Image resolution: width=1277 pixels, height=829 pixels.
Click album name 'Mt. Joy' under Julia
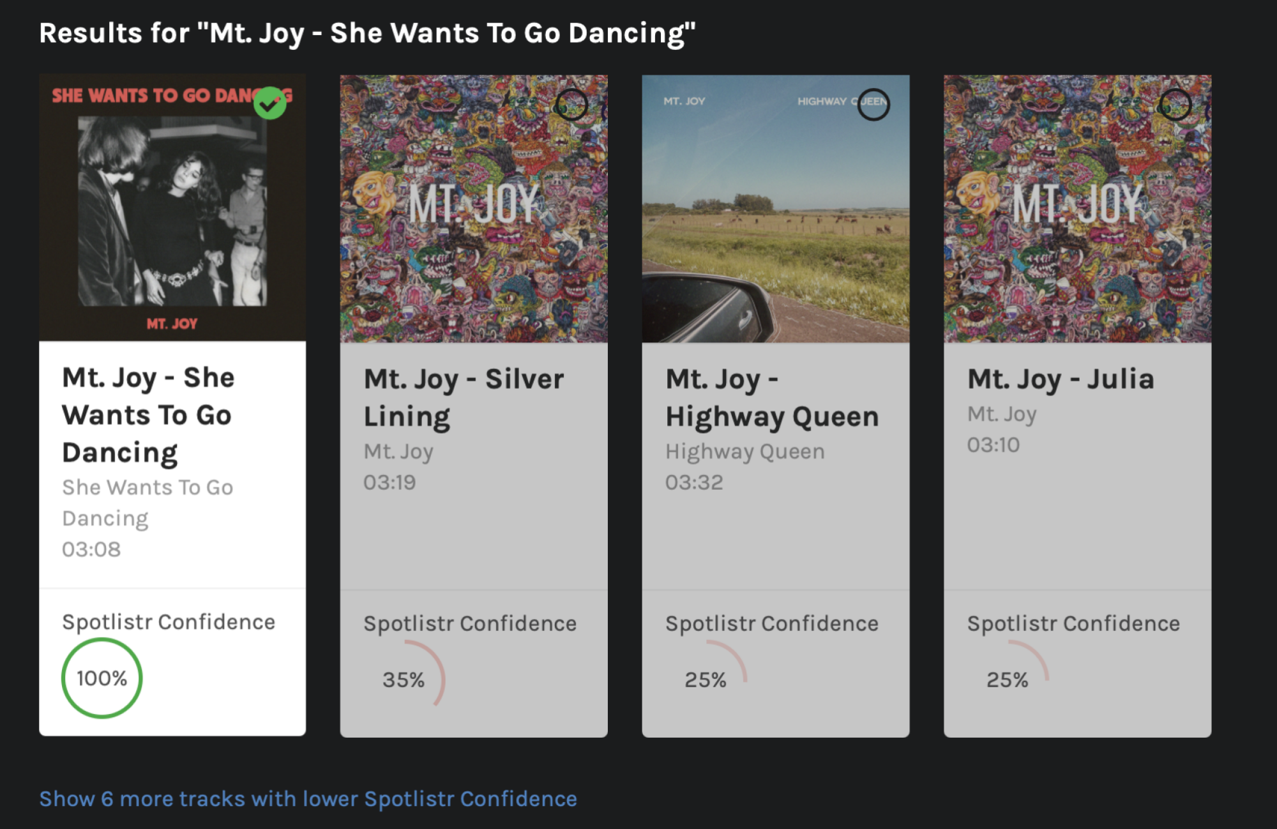1002,415
